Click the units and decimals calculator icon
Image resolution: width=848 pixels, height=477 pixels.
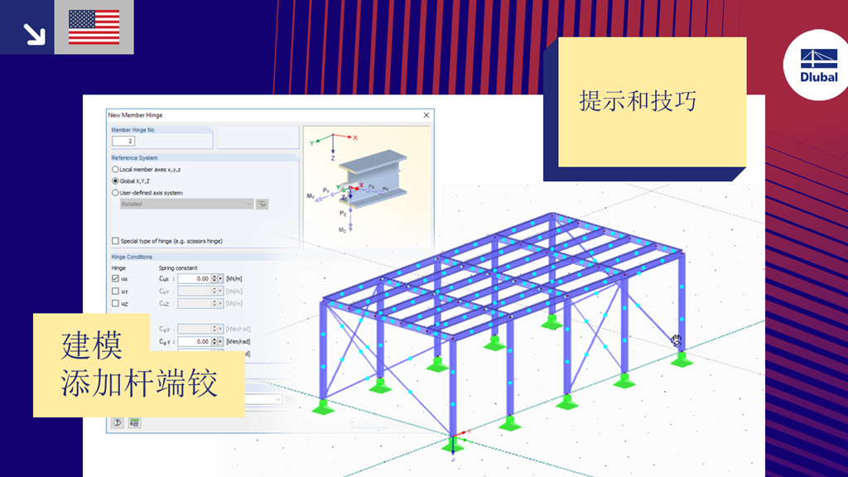[135, 423]
